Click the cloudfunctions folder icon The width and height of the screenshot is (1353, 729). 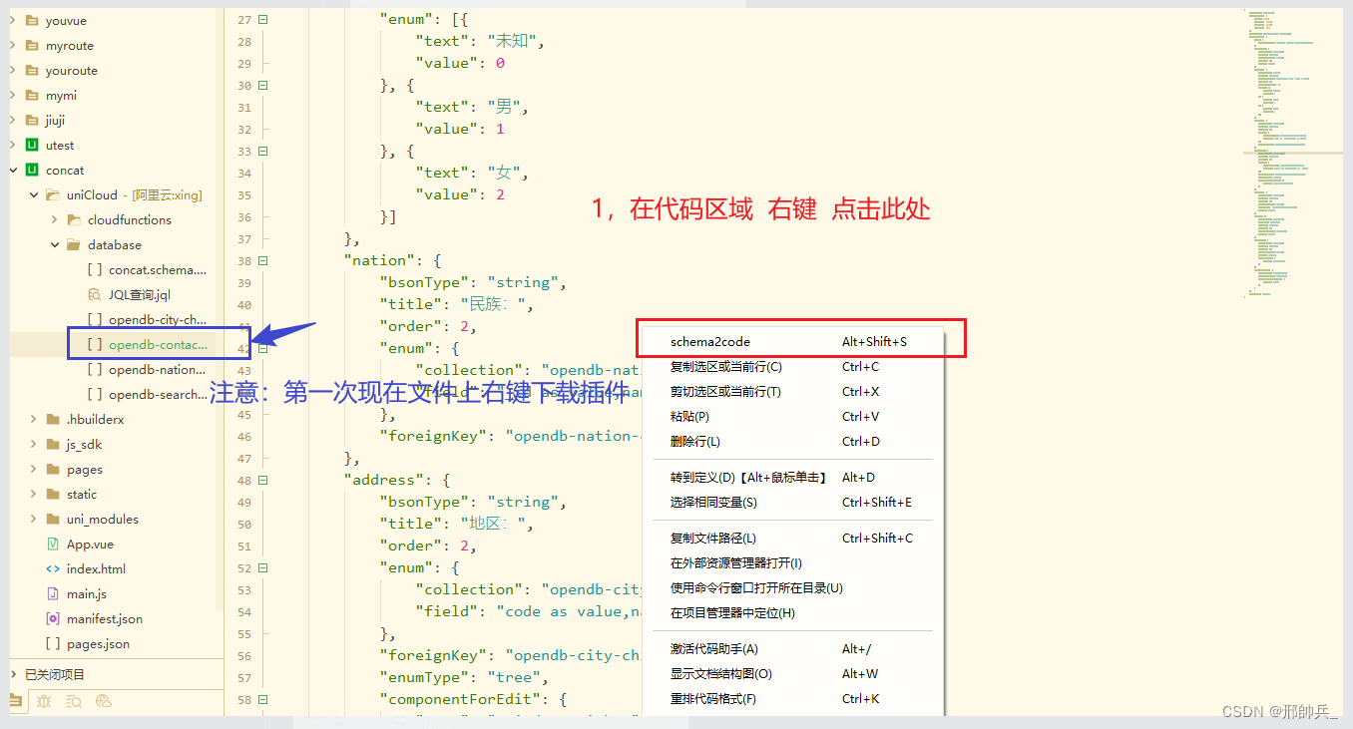click(x=74, y=220)
